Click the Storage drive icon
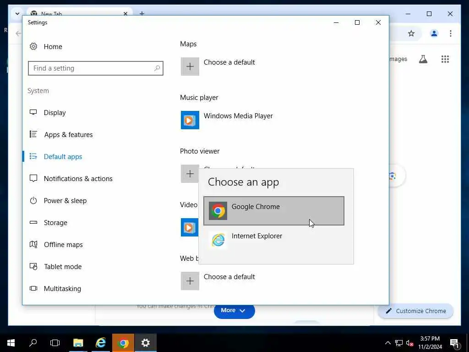 [x=33, y=222]
